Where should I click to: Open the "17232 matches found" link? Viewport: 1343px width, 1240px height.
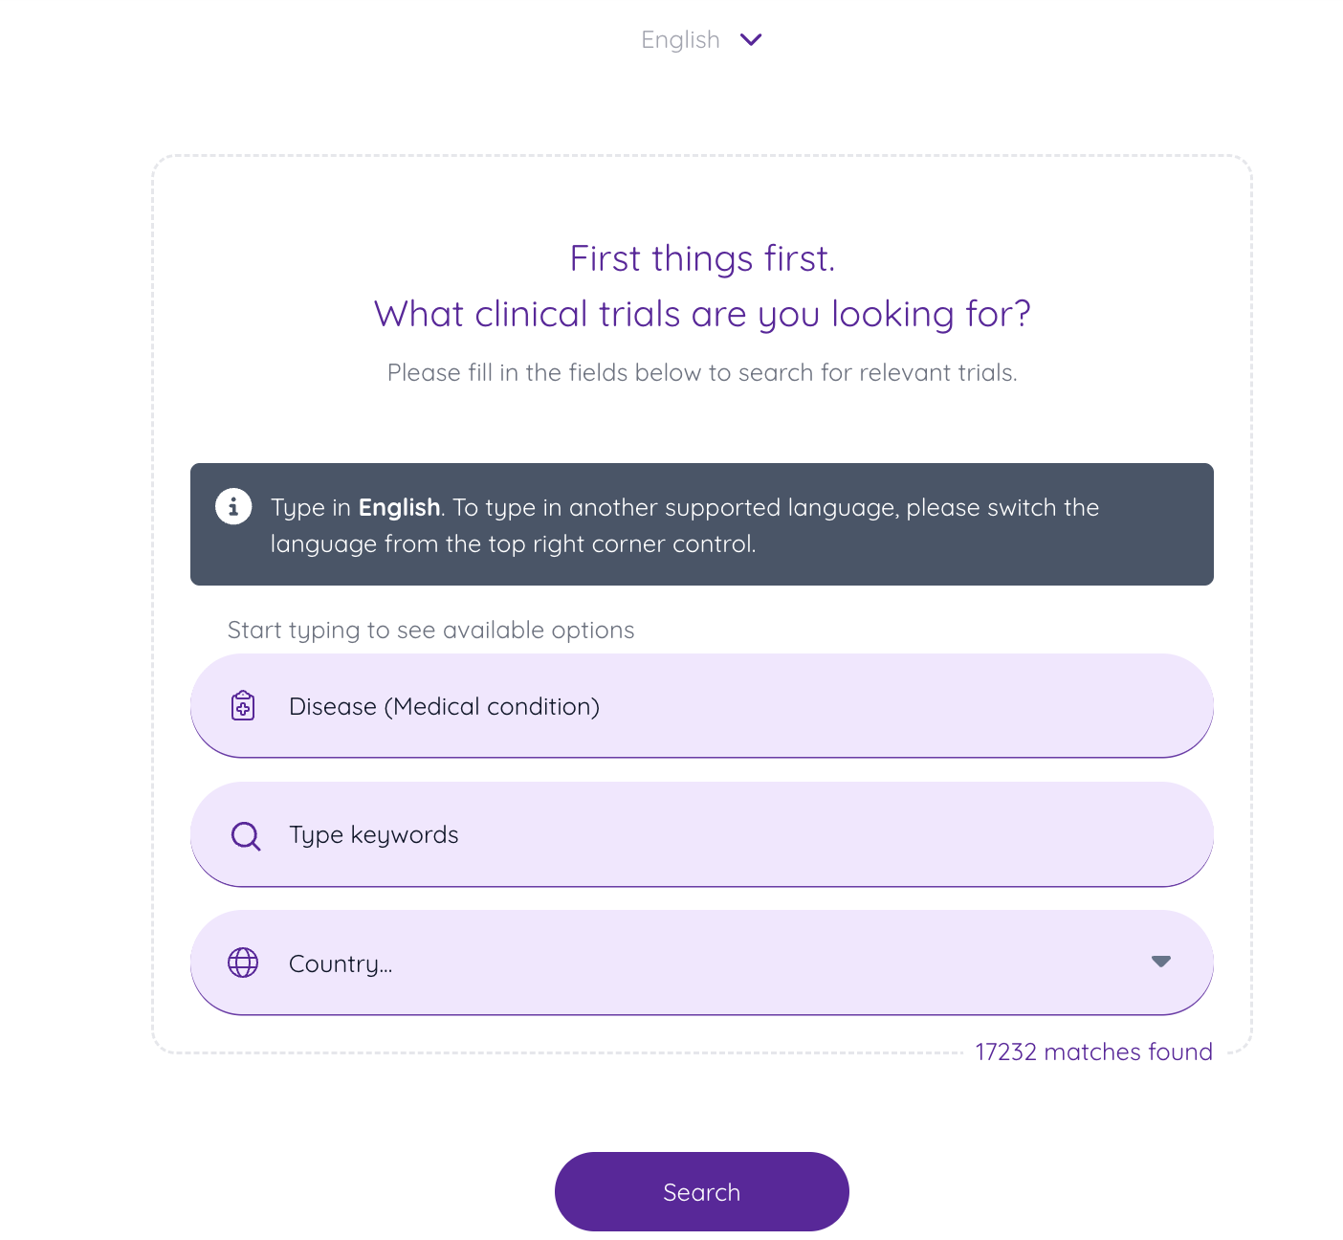pyautogui.click(x=1092, y=1051)
